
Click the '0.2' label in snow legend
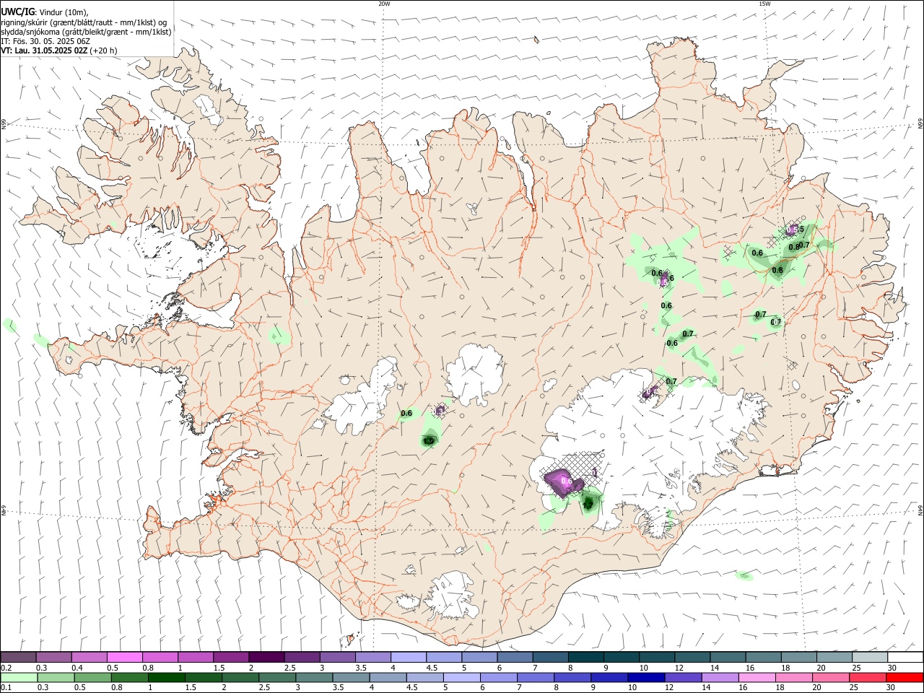tap(6, 668)
